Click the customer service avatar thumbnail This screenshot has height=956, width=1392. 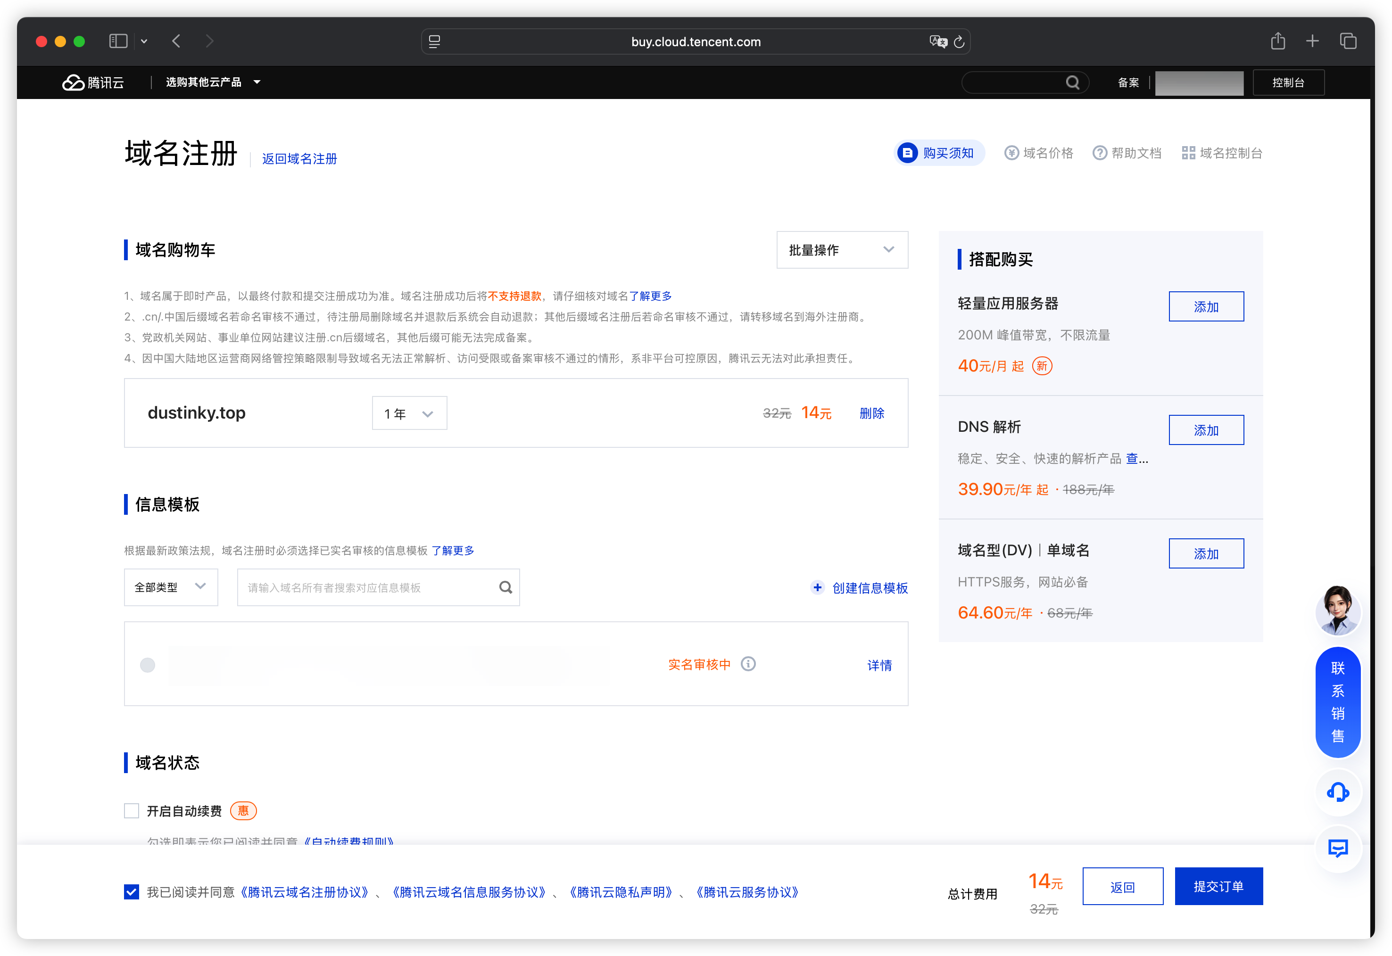[1337, 610]
